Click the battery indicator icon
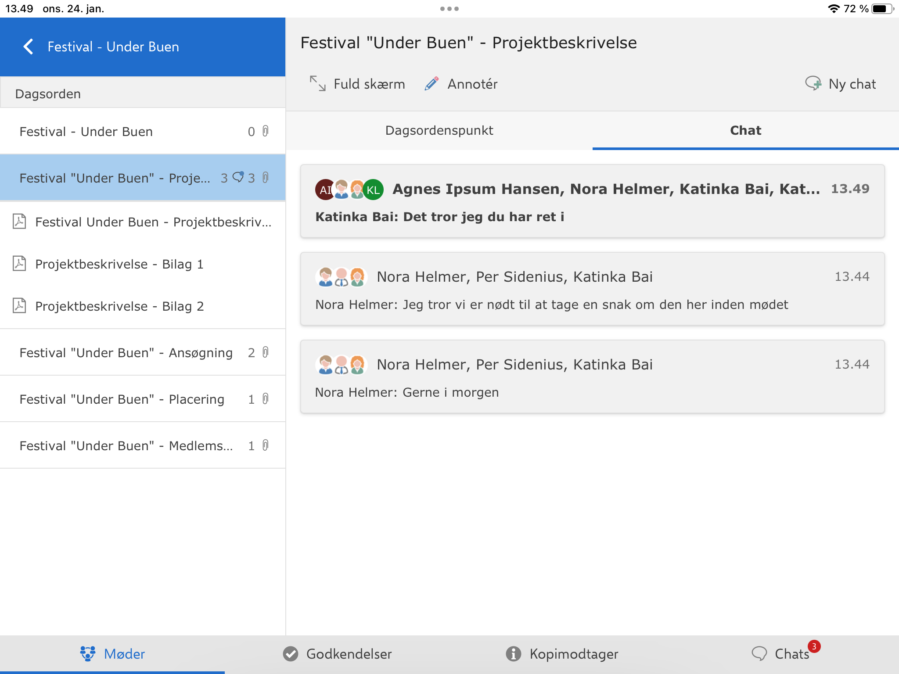The image size is (899, 674). [x=883, y=9]
